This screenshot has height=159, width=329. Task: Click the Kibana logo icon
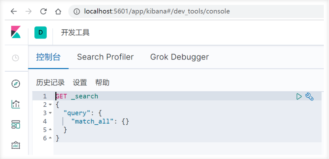(x=16, y=32)
